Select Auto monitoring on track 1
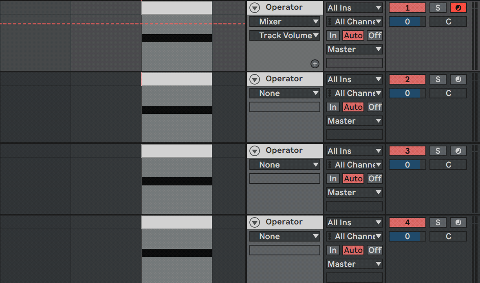The width and height of the screenshot is (480, 283). pos(353,35)
